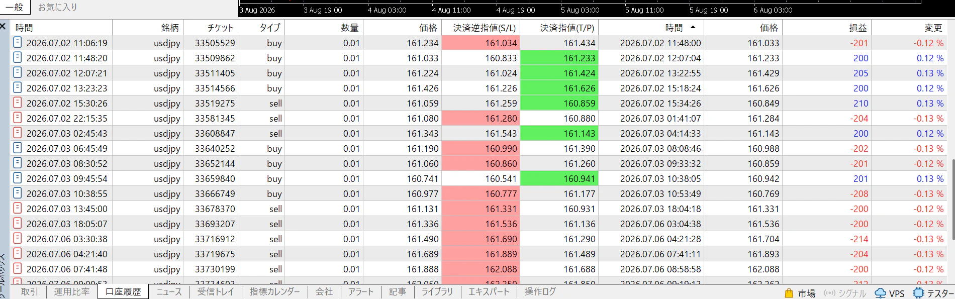Viewport: 955px width, 299px height.
Task: Click red S/L cell 162.088
Action: pyautogui.click(x=481, y=269)
